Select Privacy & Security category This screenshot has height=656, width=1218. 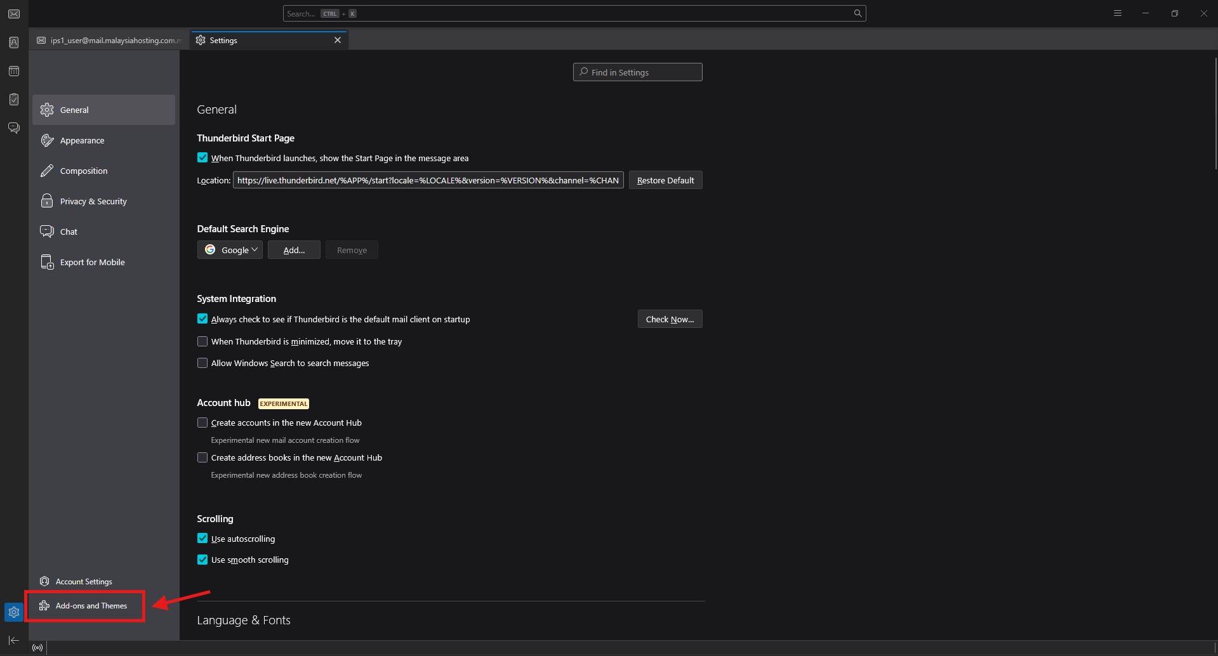coord(93,201)
